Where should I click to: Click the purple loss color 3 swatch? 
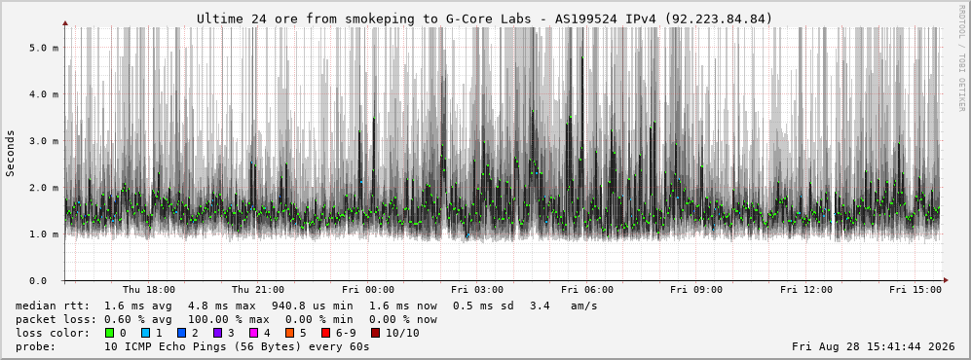click(218, 333)
